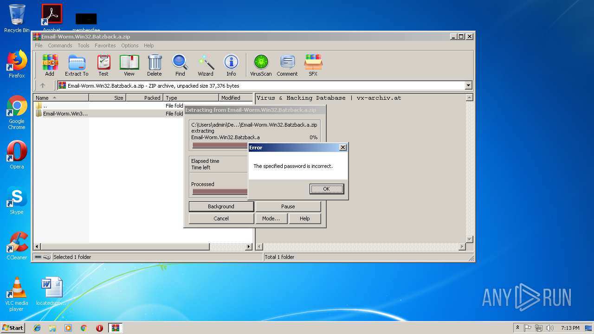This screenshot has height=334, width=594.
Task: Click Cancel in the extracting dialog
Action: (221, 218)
